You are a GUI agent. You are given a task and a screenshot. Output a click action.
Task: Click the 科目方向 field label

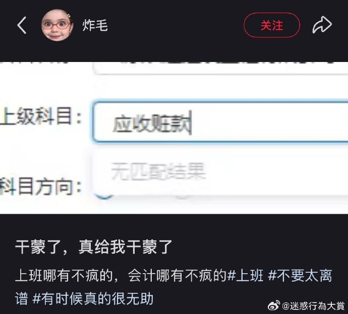pos(40,186)
